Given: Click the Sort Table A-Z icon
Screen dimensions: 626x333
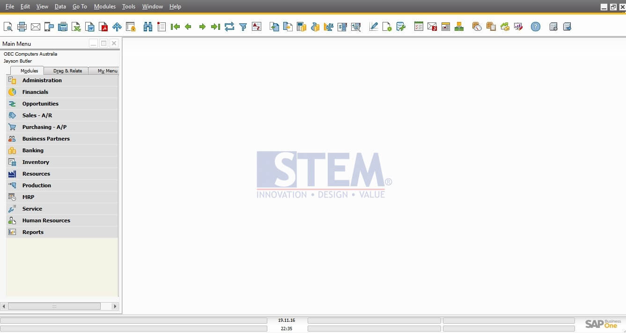Looking at the screenshot, I should click(x=257, y=27).
